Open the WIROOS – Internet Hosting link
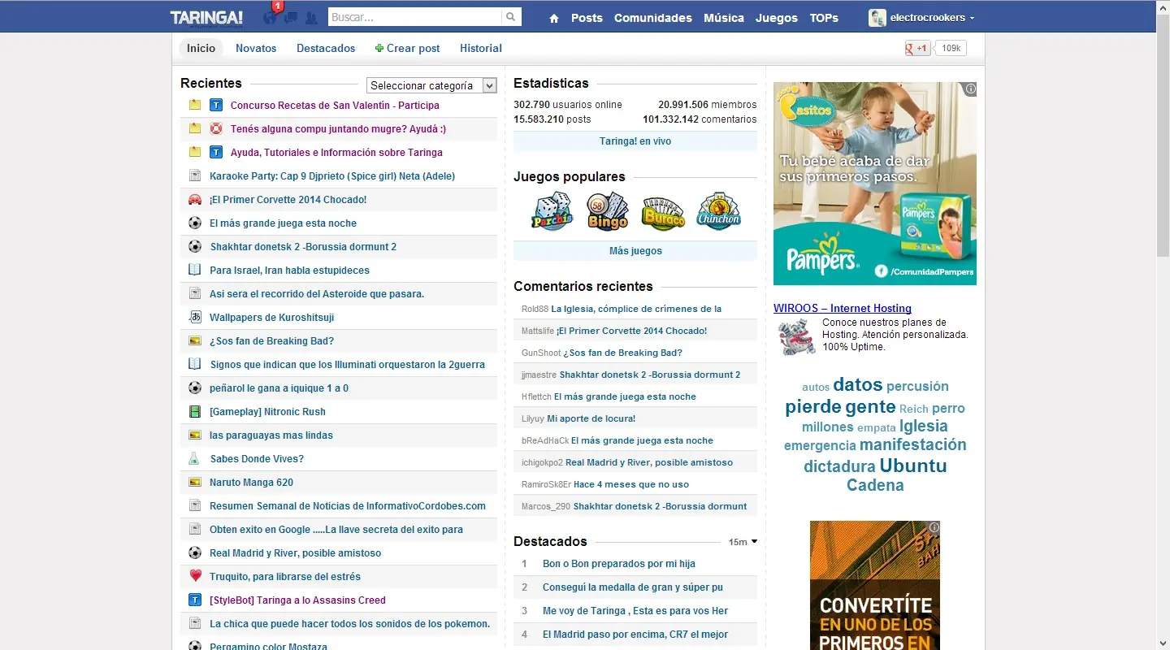 [x=843, y=309]
